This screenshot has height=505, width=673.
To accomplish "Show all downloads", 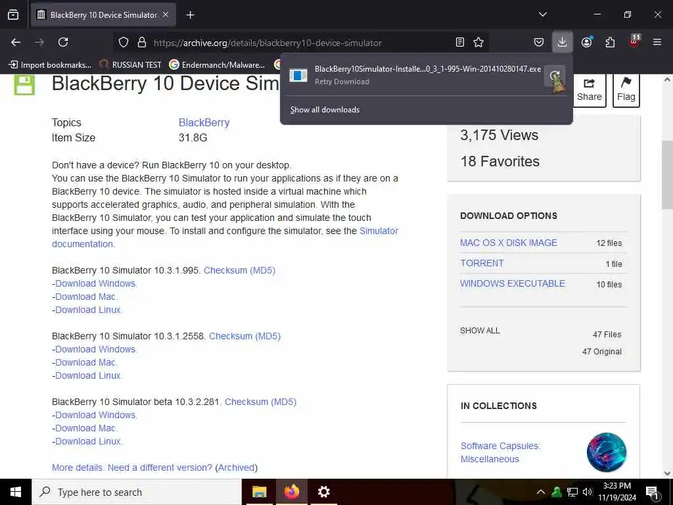I will 325,110.
